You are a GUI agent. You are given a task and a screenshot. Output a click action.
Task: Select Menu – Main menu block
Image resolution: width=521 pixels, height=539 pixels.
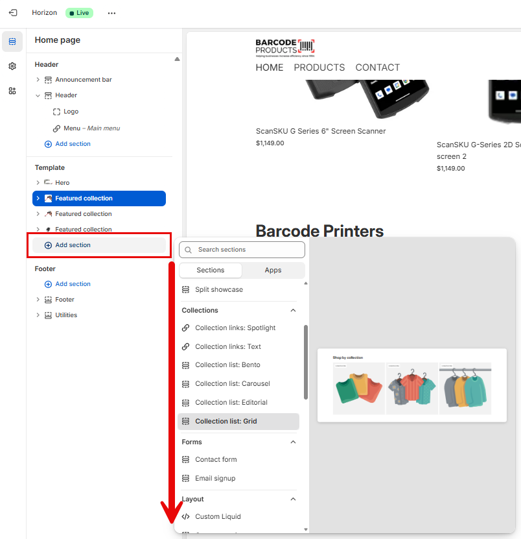tap(92, 128)
